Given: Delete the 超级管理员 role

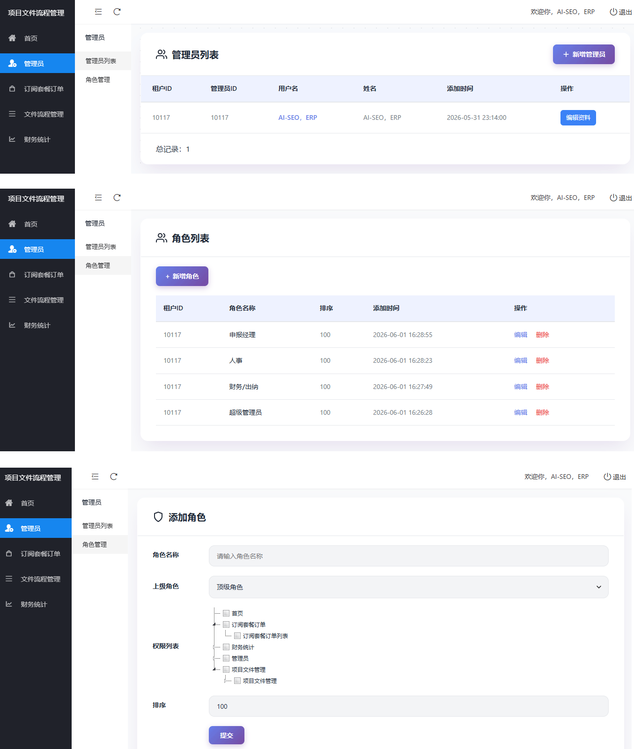Looking at the screenshot, I should (542, 412).
